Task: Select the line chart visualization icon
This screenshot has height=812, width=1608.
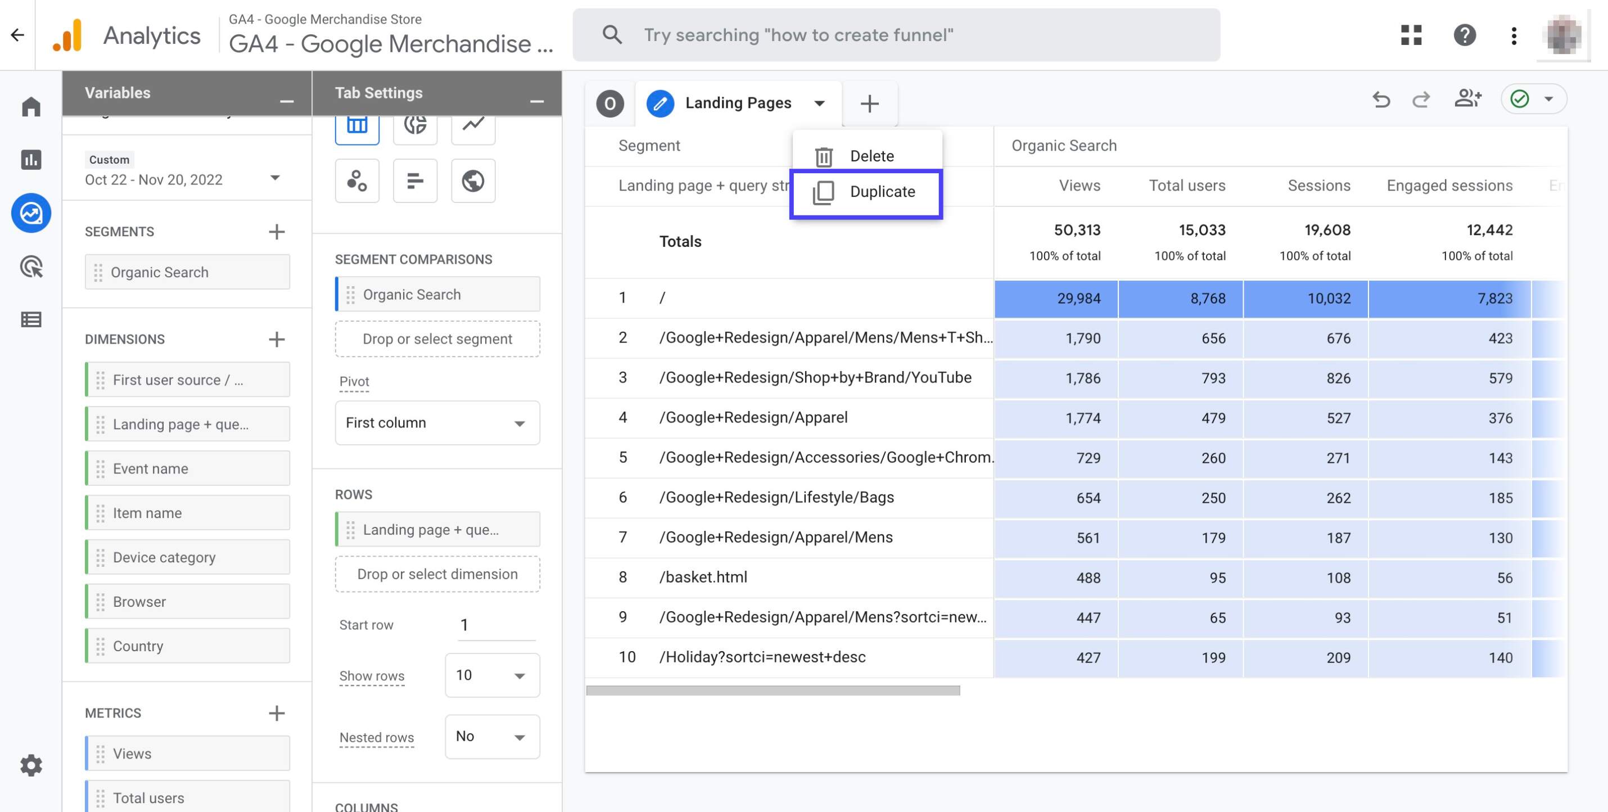Action: pos(473,129)
